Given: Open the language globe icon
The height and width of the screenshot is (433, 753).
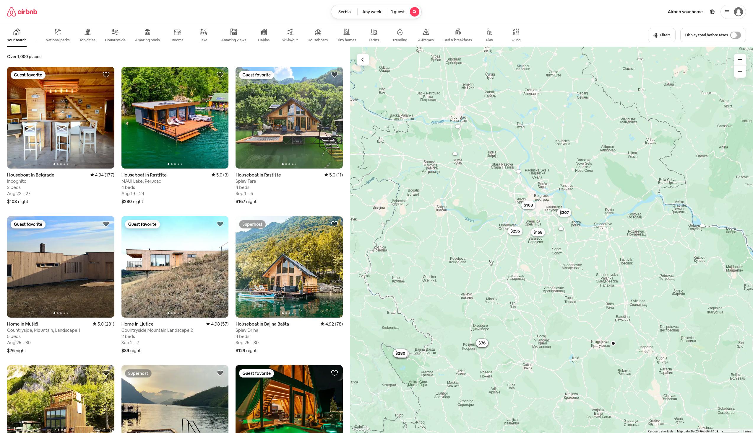Looking at the screenshot, I should 712,12.
